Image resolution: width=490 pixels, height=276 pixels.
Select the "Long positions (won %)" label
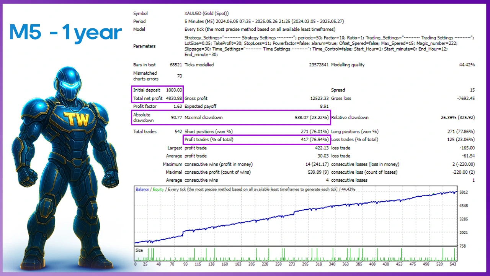[x=354, y=131]
